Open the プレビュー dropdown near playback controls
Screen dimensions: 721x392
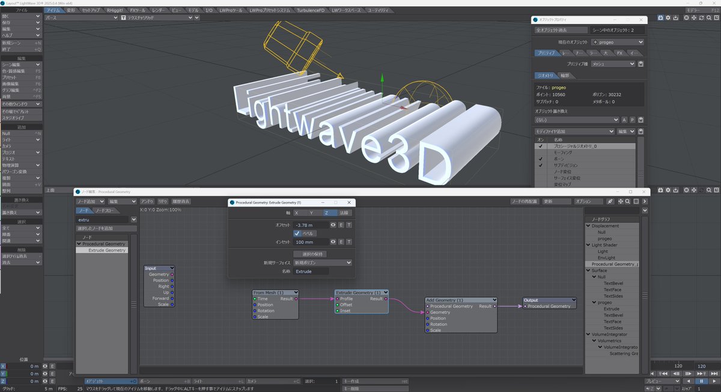[663, 381]
